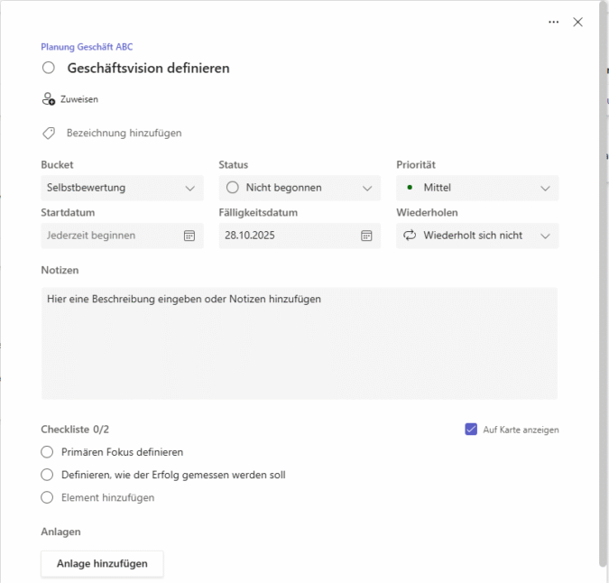Viewport: 609px width, 583px height.
Task: Open the three-dots more options menu
Action: (x=553, y=23)
